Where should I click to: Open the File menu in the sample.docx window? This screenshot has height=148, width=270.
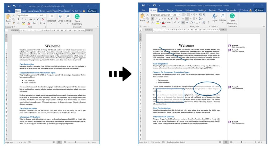(x=9, y=11)
